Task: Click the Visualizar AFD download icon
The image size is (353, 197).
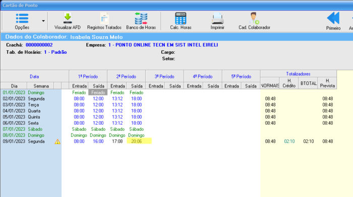Action: coord(68,18)
